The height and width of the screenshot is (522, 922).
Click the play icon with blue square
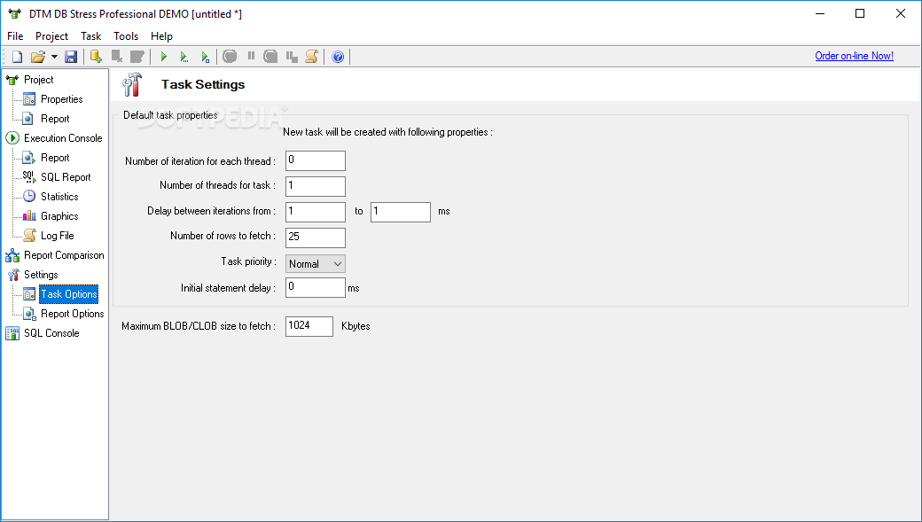[x=205, y=57]
